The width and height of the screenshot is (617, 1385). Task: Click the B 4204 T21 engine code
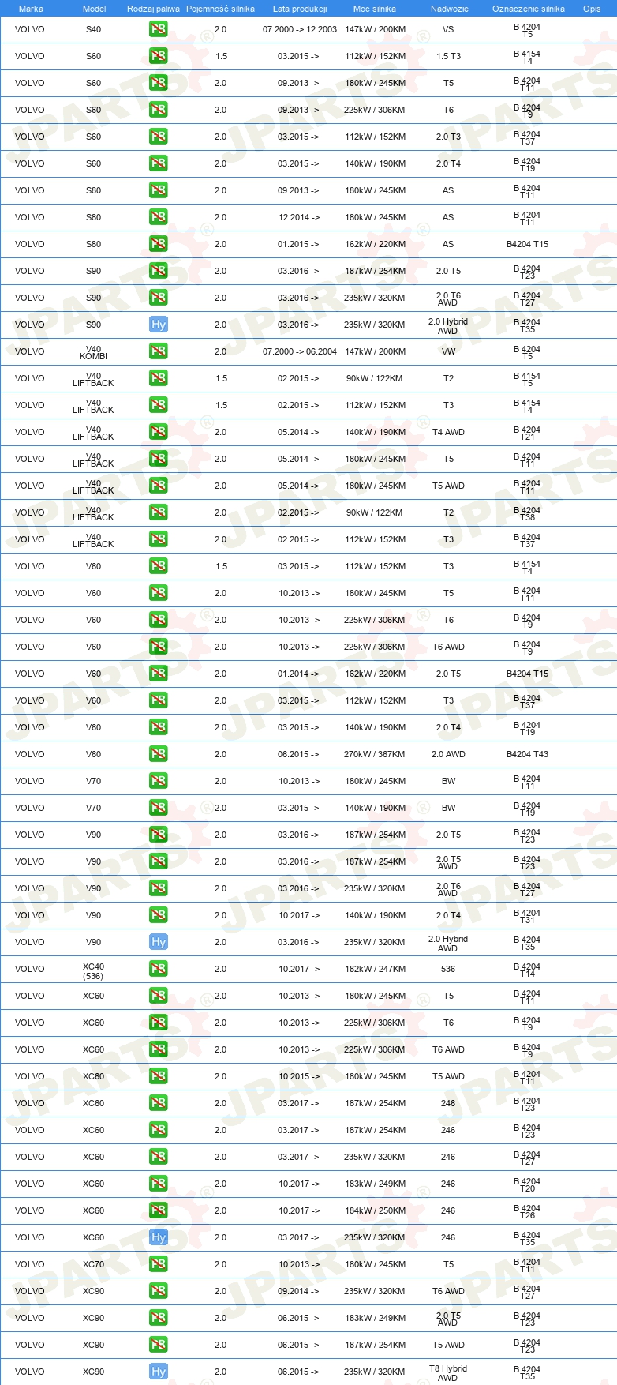pyautogui.click(x=527, y=433)
